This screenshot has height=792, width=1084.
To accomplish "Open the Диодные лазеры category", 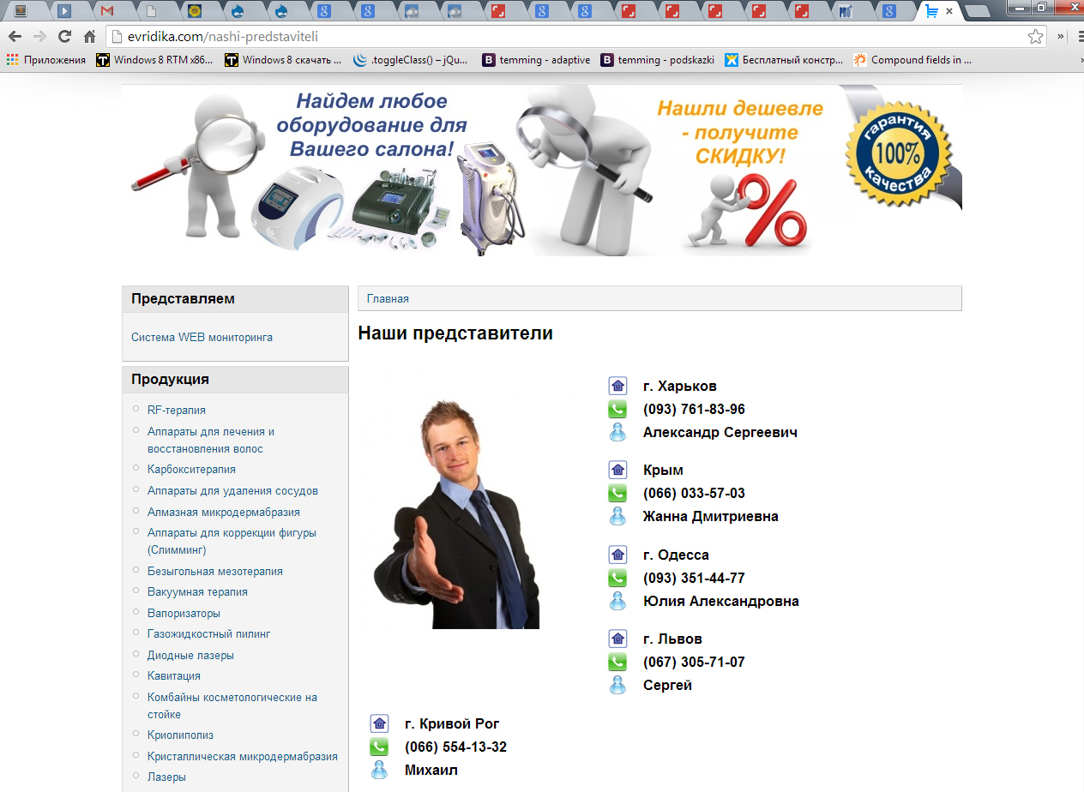I will (190, 656).
